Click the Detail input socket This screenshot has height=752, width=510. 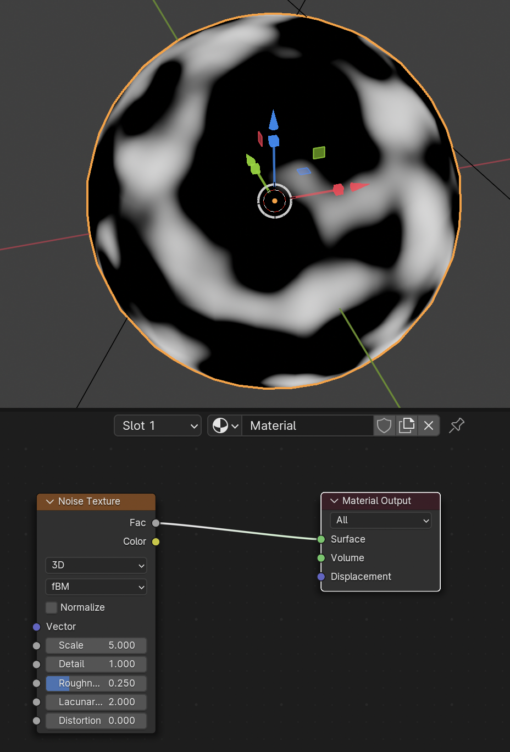click(x=37, y=664)
